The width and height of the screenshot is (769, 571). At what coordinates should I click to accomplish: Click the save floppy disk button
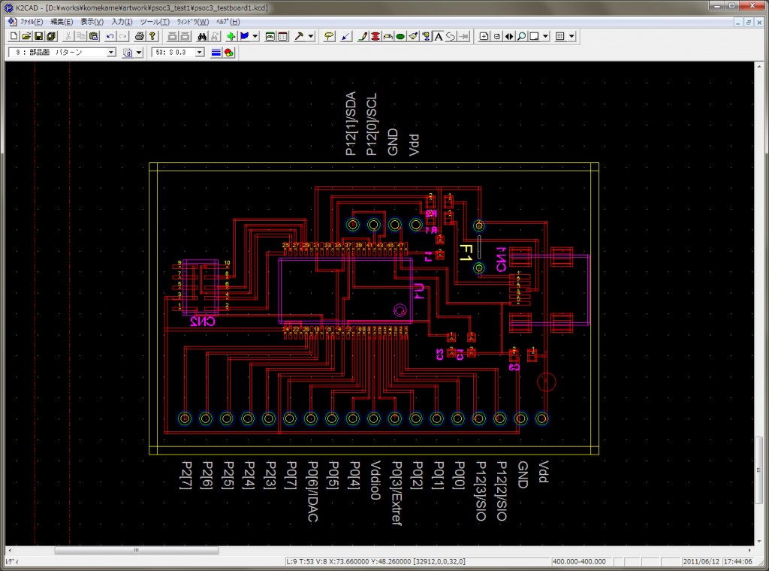click(39, 36)
